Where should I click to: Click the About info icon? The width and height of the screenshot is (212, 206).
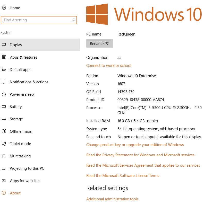(4, 193)
